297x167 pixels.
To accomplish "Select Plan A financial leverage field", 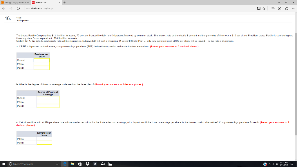I will [x=48, y=102].
